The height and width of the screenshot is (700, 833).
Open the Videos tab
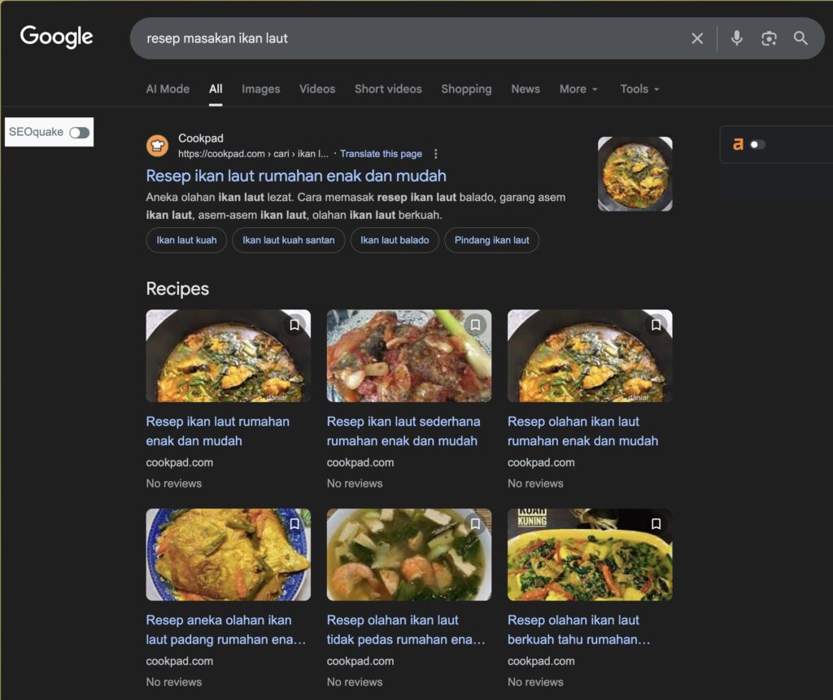tap(317, 89)
